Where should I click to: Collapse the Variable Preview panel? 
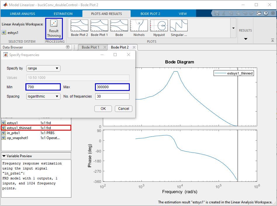pos(4,156)
